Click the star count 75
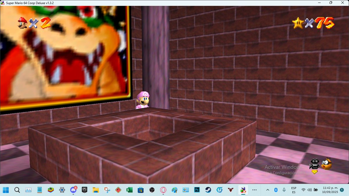This screenshot has width=349, height=196. point(324,23)
